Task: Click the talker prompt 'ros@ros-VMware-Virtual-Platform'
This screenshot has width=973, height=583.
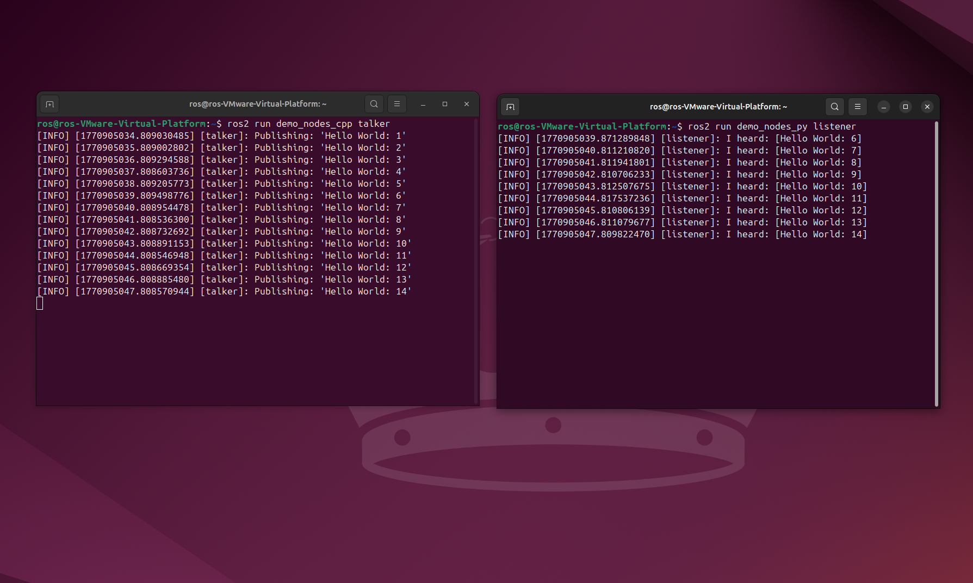Action: pyautogui.click(x=121, y=124)
